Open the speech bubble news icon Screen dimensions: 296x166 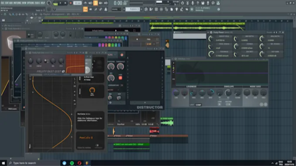(x=213, y=3)
